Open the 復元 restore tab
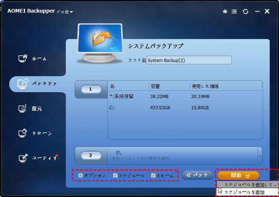Viewport: 279px width, 197px height. (x=37, y=109)
